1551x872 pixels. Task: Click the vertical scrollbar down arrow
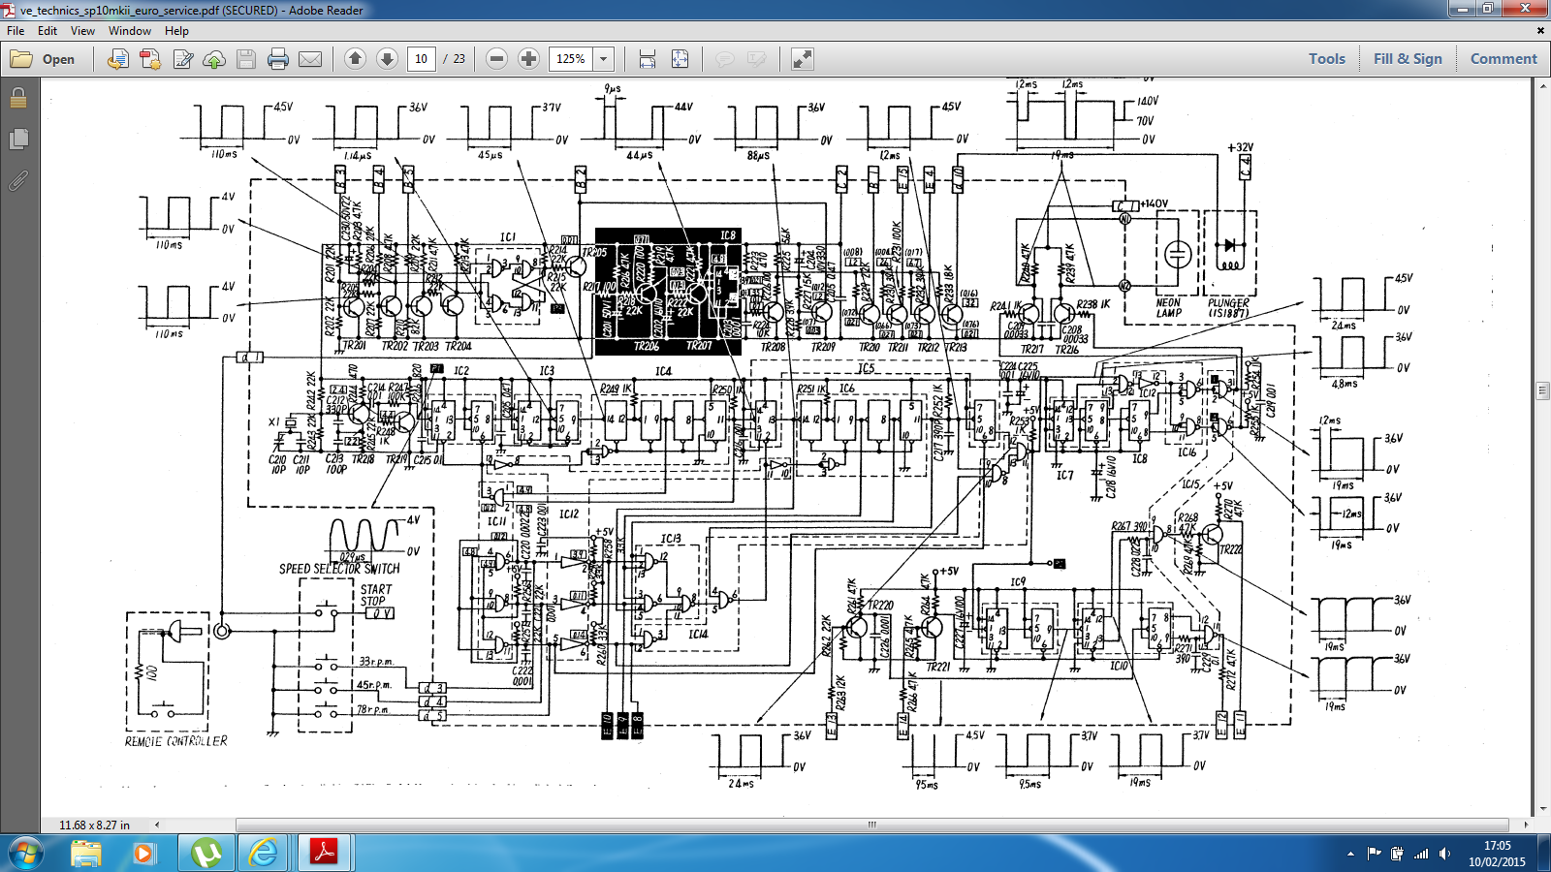pos(1542,810)
